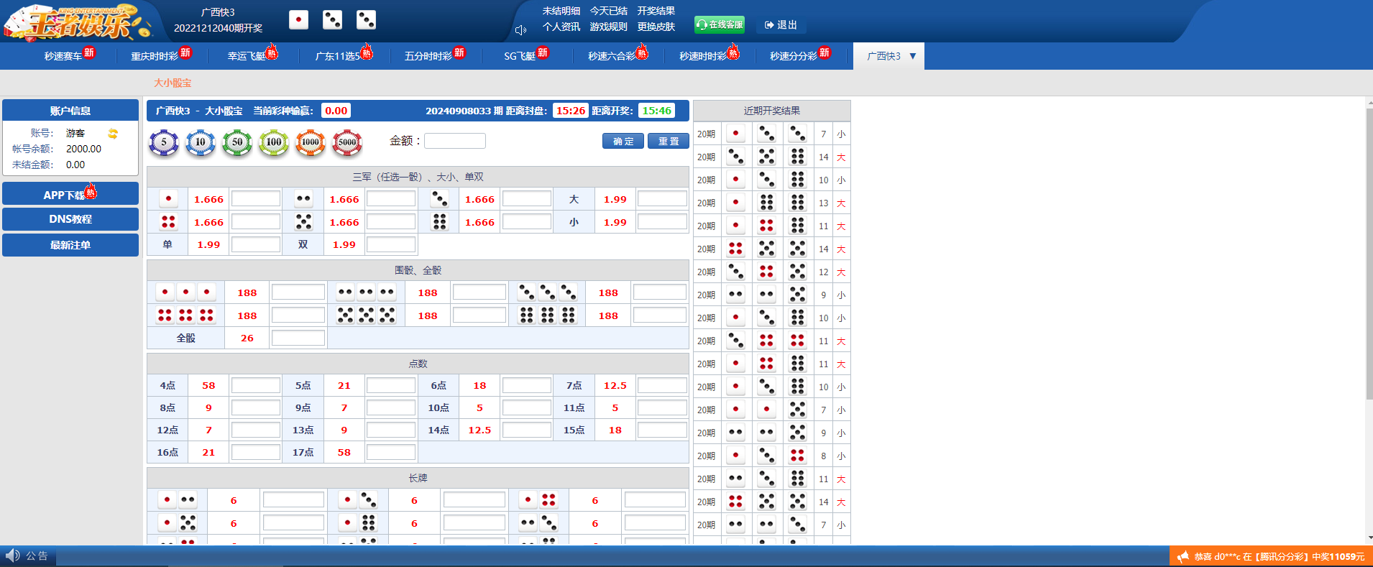Click 退出 to log out
This screenshot has width=1373, height=567.
(781, 25)
